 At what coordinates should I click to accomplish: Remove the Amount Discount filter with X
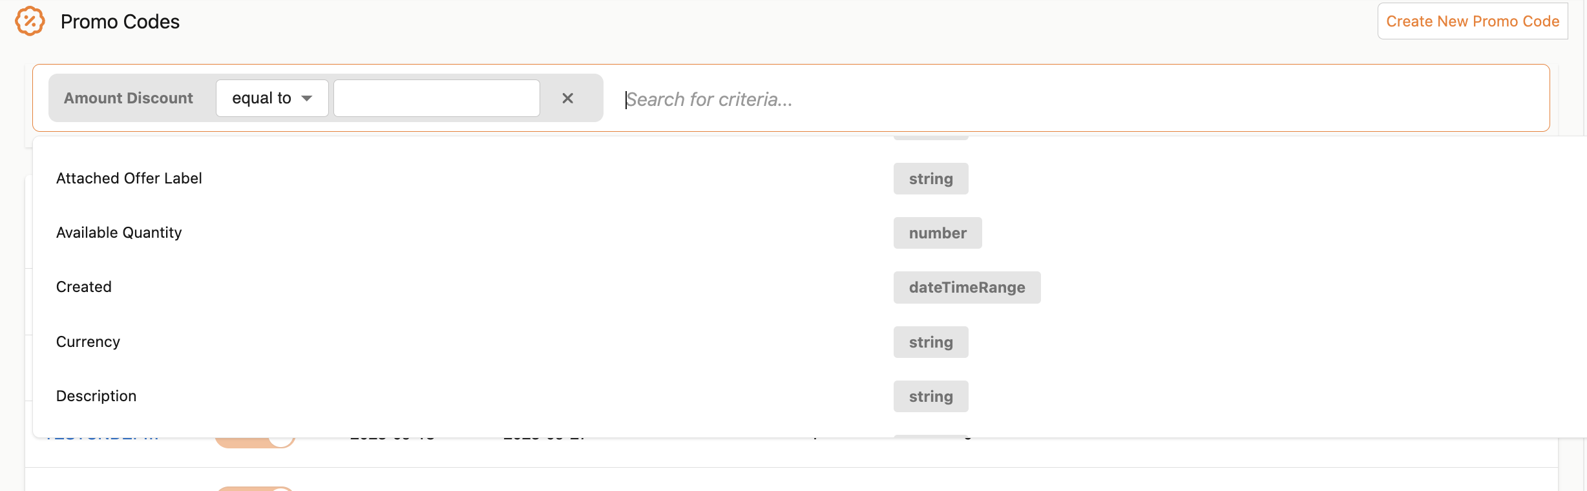(567, 98)
